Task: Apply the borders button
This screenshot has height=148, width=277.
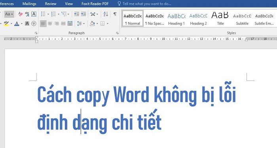Action: [x=102, y=23]
